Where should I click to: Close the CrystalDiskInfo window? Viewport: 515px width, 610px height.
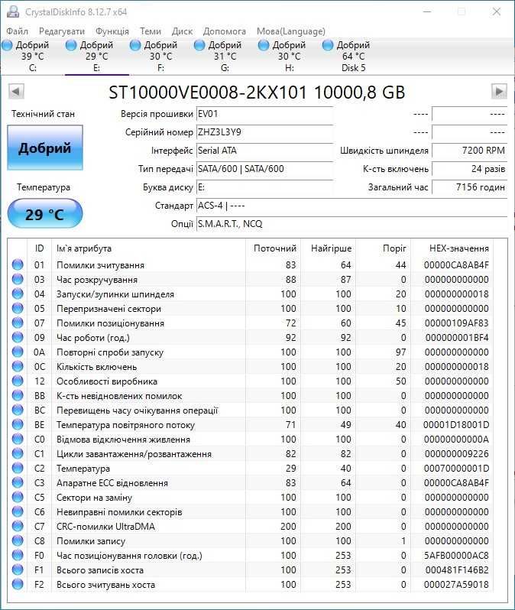(497, 11)
